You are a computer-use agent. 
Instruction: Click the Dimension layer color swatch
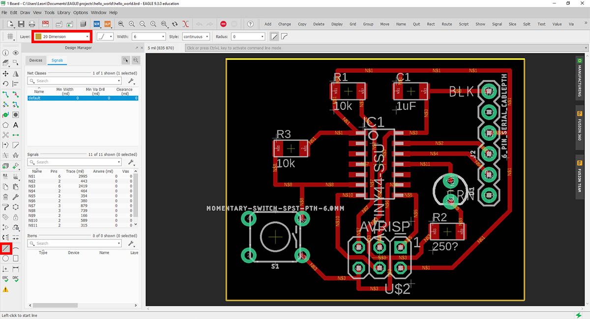[38, 36]
